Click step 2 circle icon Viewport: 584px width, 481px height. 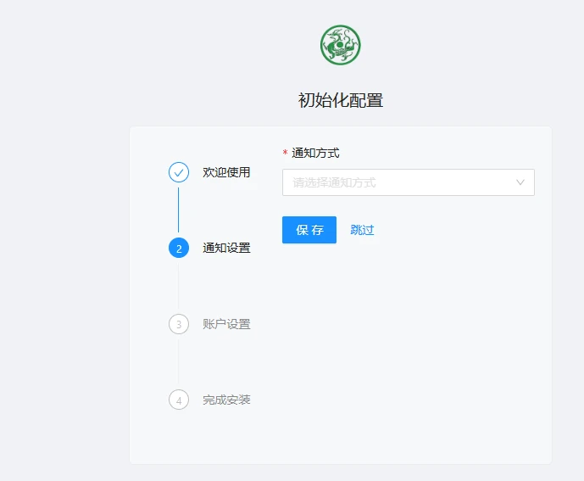coord(179,248)
